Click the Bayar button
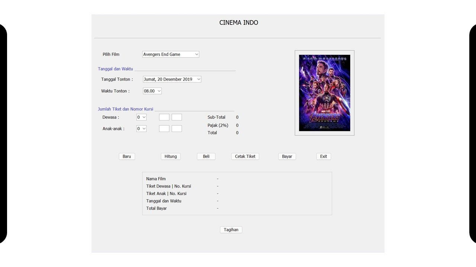The height and width of the screenshot is (267, 476). click(x=287, y=156)
